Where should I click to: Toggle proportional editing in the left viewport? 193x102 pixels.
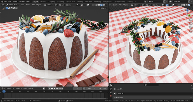(x=67, y=5)
